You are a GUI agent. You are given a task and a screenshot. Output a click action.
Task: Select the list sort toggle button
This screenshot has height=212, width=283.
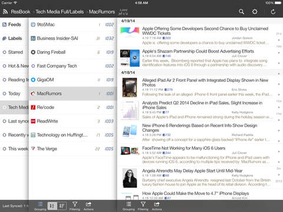tap(62, 206)
